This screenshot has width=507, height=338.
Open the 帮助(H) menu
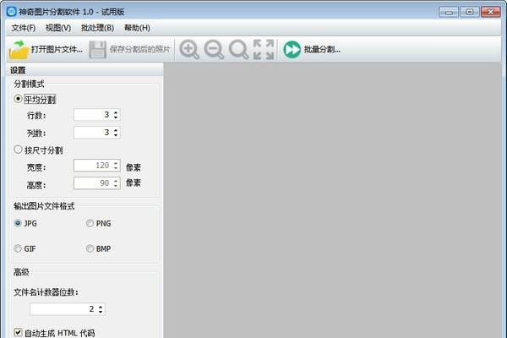point(137,28)
